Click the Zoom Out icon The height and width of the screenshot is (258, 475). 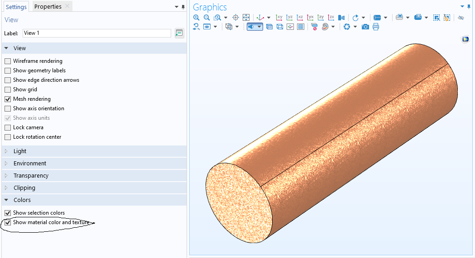(206, 18)
